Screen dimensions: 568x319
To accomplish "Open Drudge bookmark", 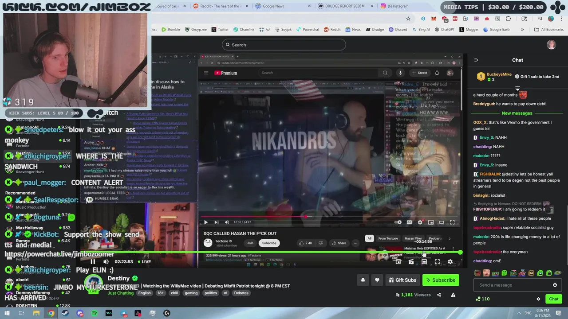I will (x=375, y=30).
